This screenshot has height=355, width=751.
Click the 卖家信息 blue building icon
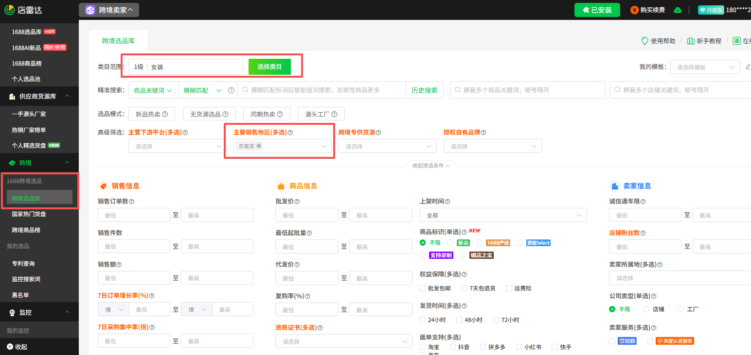(615, 186)
